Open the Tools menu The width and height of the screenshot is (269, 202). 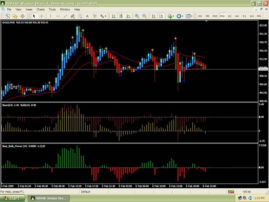[52, 9]
